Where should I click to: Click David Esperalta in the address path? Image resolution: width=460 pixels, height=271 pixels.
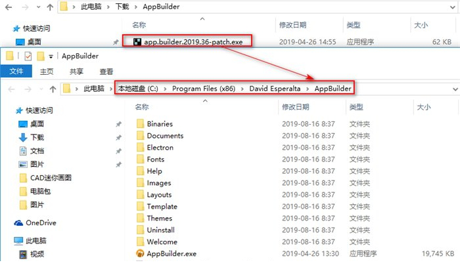point(275,89)
